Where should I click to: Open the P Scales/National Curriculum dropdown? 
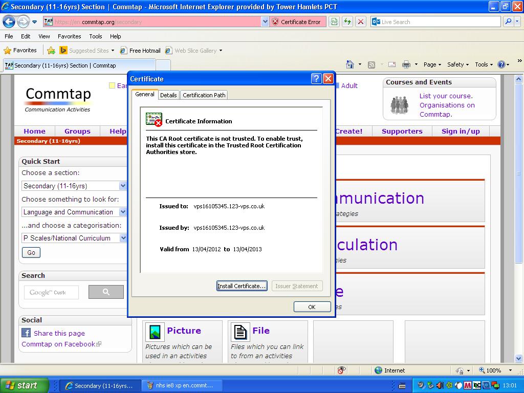pyautogui.click(x=74, y=238)
